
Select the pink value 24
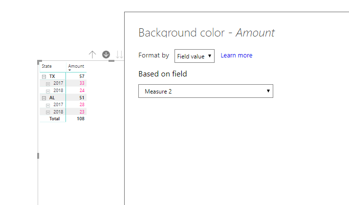coord(82,91)
